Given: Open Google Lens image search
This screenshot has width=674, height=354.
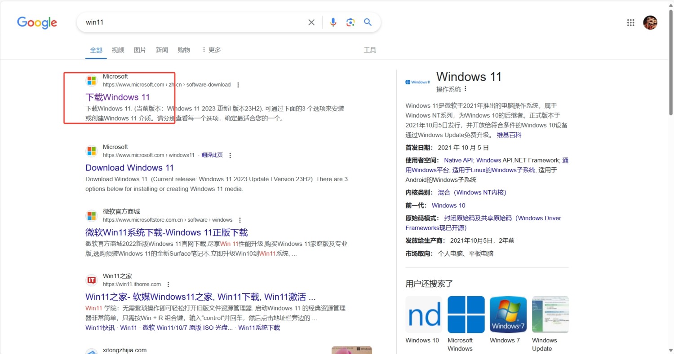Looking at the screenshot, I should click(x=350, y=22).
